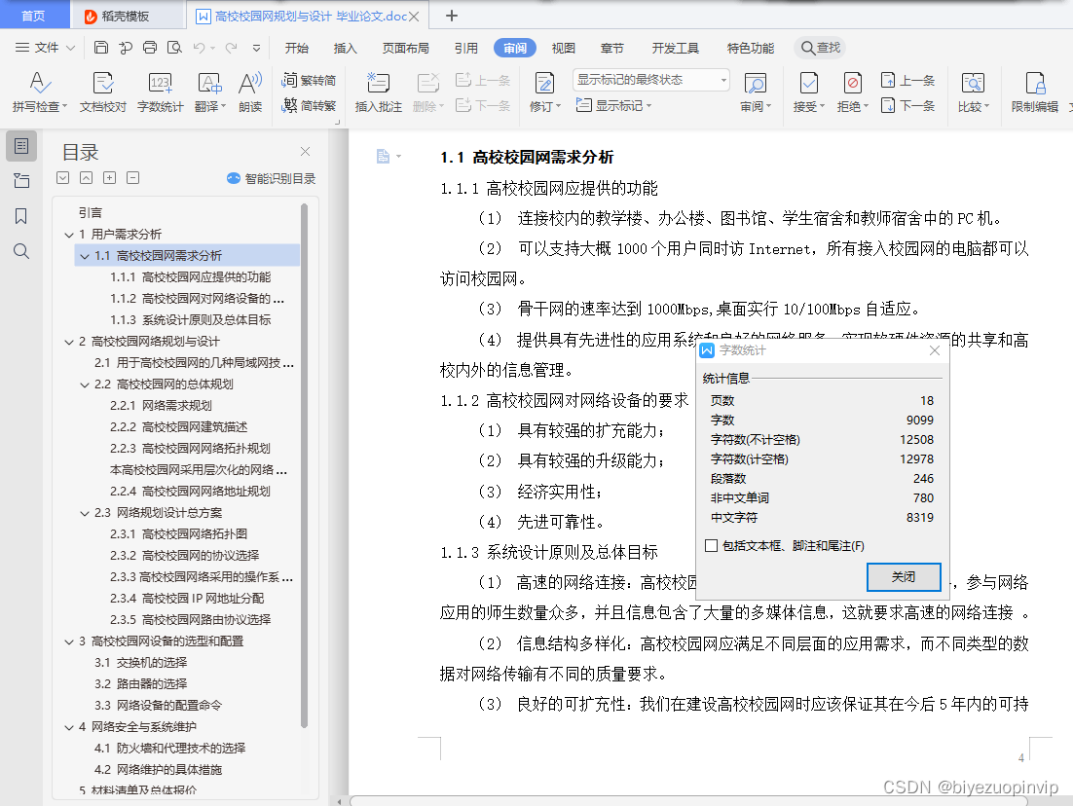
Task: Open the Docer templates tab
Action: click(x=127, y=16)
